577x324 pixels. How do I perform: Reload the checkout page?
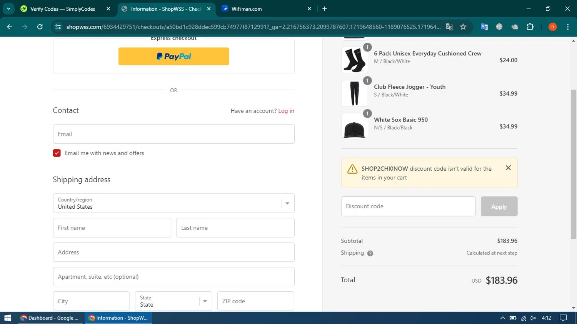click(40, 27)
